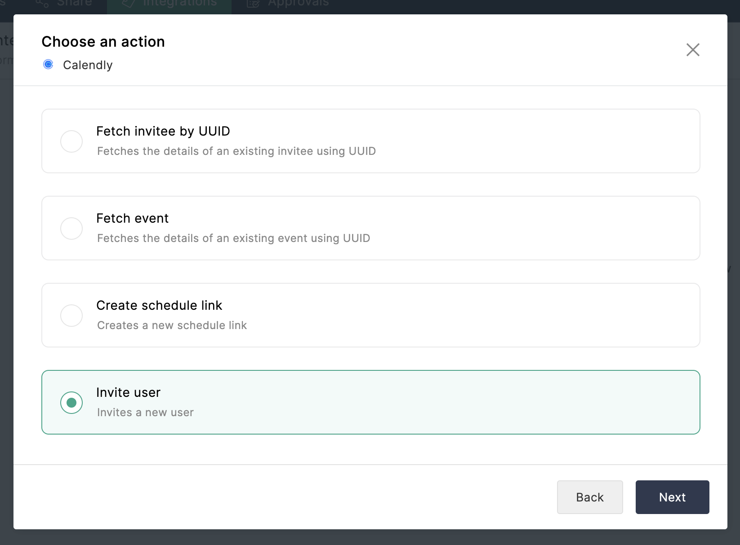Open the Share tab label

click(x=75, y=4)
